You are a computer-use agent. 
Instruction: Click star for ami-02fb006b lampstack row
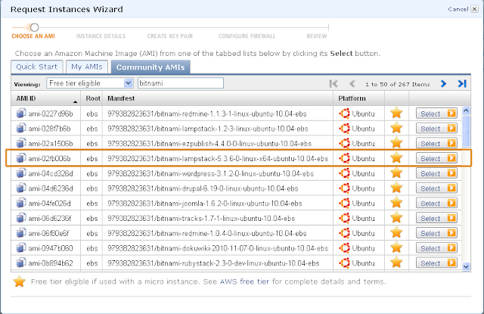point(396,158)
